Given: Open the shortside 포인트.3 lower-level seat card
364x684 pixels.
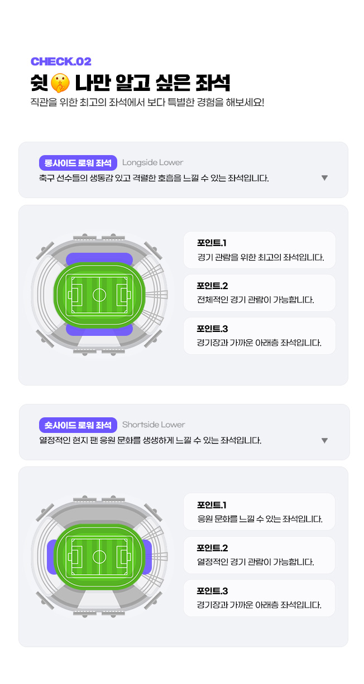Looking at the screenshot, I should [260, 598].
